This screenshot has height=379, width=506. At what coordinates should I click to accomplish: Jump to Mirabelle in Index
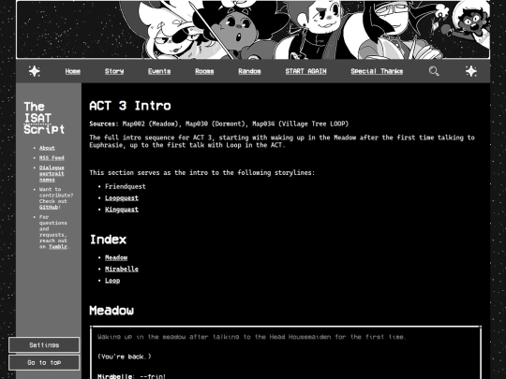(x=122, y=269)
